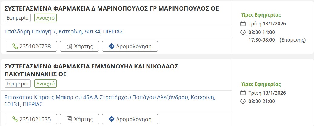Click clock icon beside 08:00-14:00
This screenshot has height=126, width=314.
coord(243,32)
